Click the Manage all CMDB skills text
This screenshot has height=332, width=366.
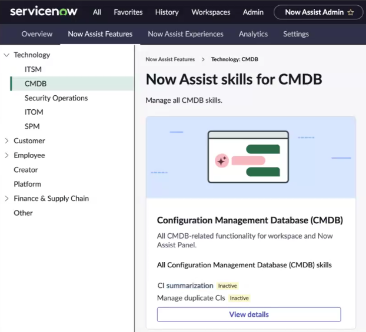point(184,100)
